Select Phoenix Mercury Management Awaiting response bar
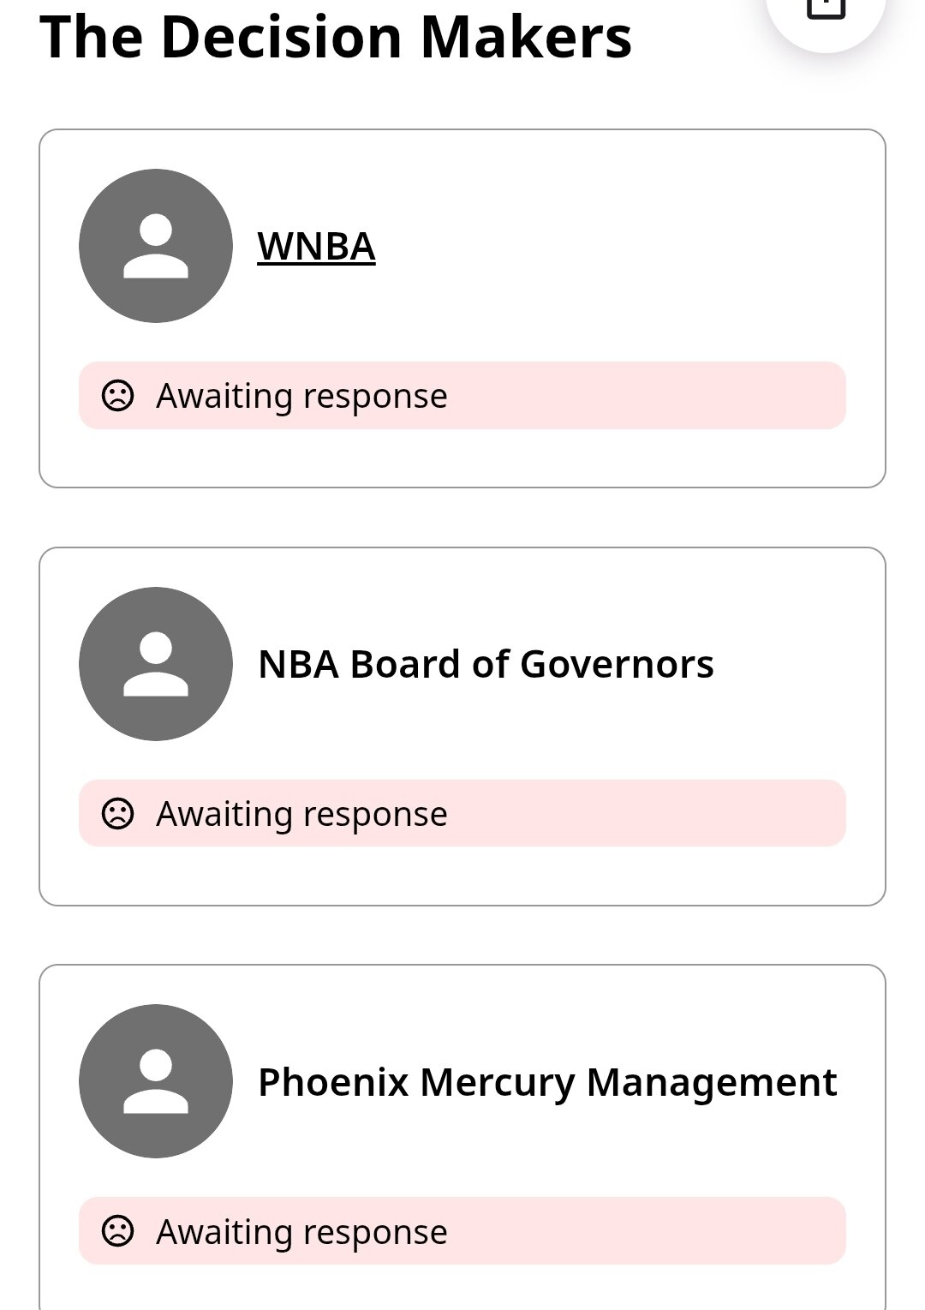This screenshot has height=1310, width=925. tap(462, 1231)
